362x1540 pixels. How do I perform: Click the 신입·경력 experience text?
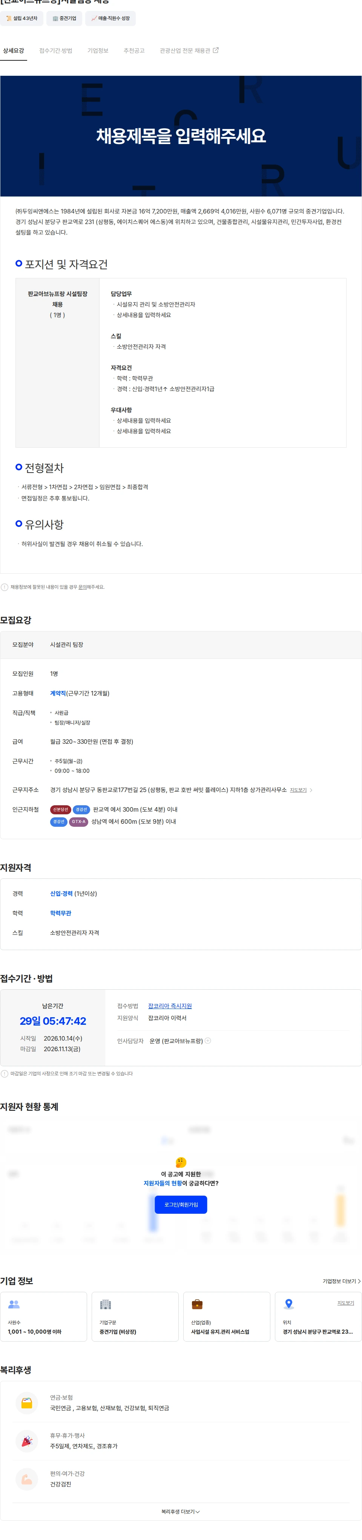[61, 894]
